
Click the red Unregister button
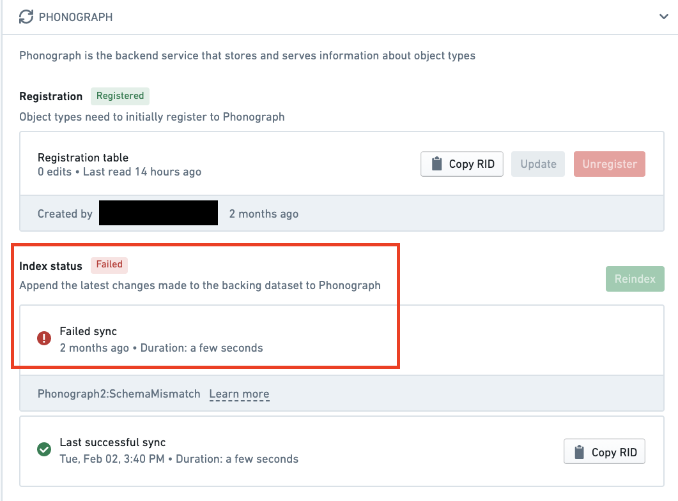point(609,164)
